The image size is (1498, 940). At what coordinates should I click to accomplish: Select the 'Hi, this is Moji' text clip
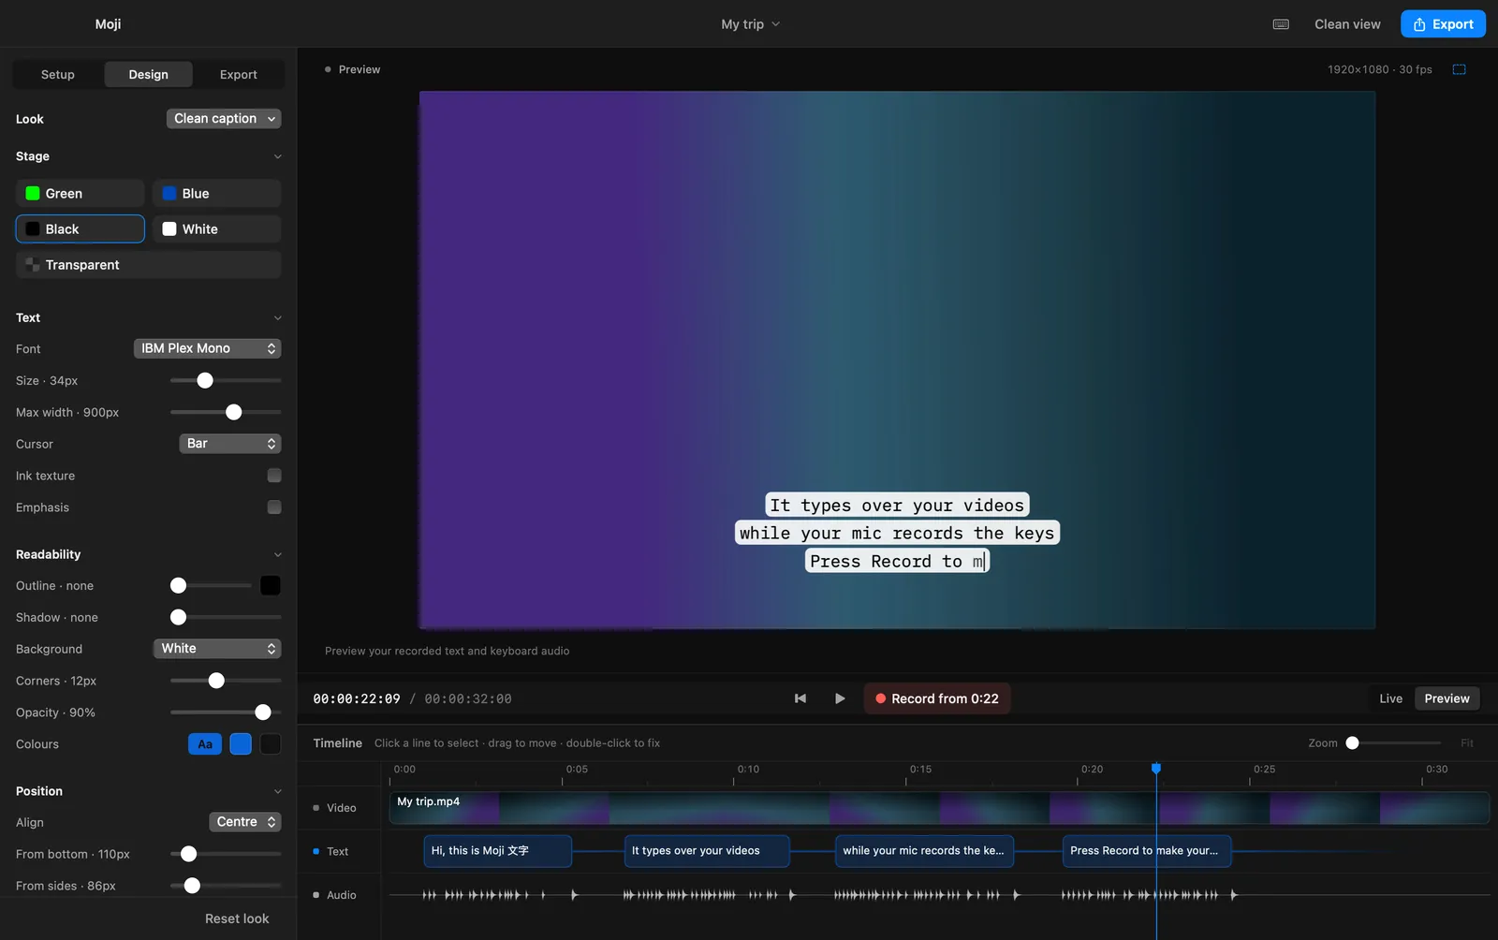pyautogui.click(x=497, y=851)
